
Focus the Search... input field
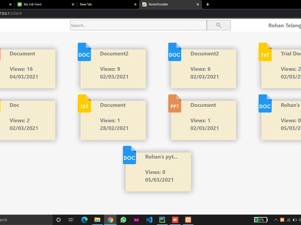click(138, 25)
